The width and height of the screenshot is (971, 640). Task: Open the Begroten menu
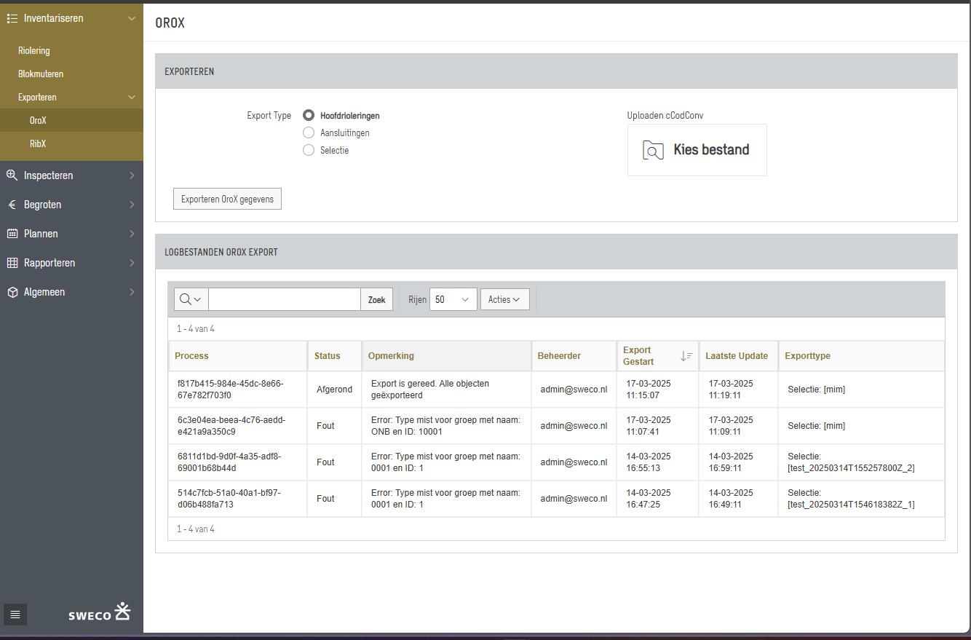tap(71, 205)
